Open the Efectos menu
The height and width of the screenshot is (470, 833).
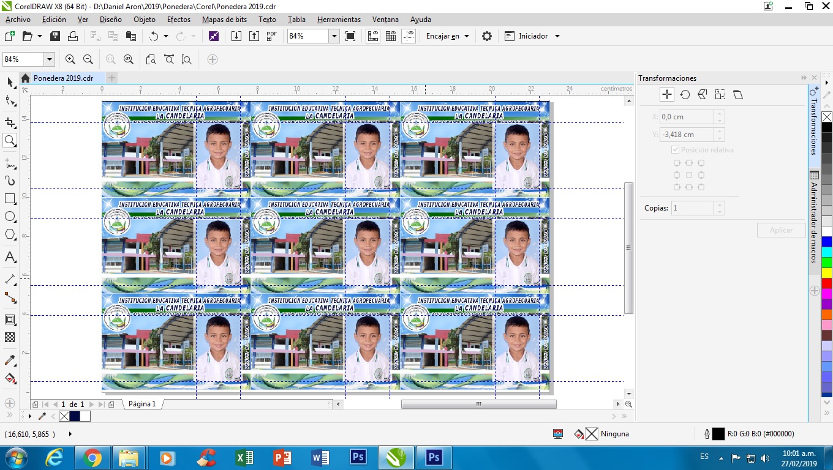click(179, 20)
